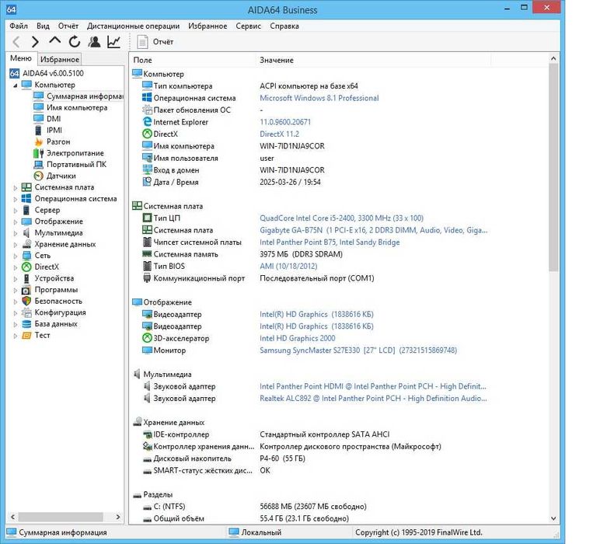607x544 pixels.
Task: Open the Gigabyte GA-B75N link
Action: [x=374, y=230]
